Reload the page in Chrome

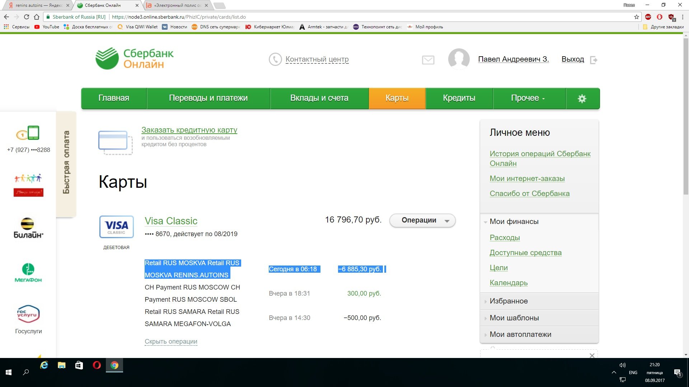coord(27,17)
